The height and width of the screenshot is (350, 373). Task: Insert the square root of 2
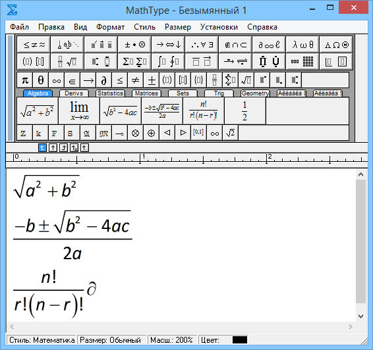tap(230, 133)
